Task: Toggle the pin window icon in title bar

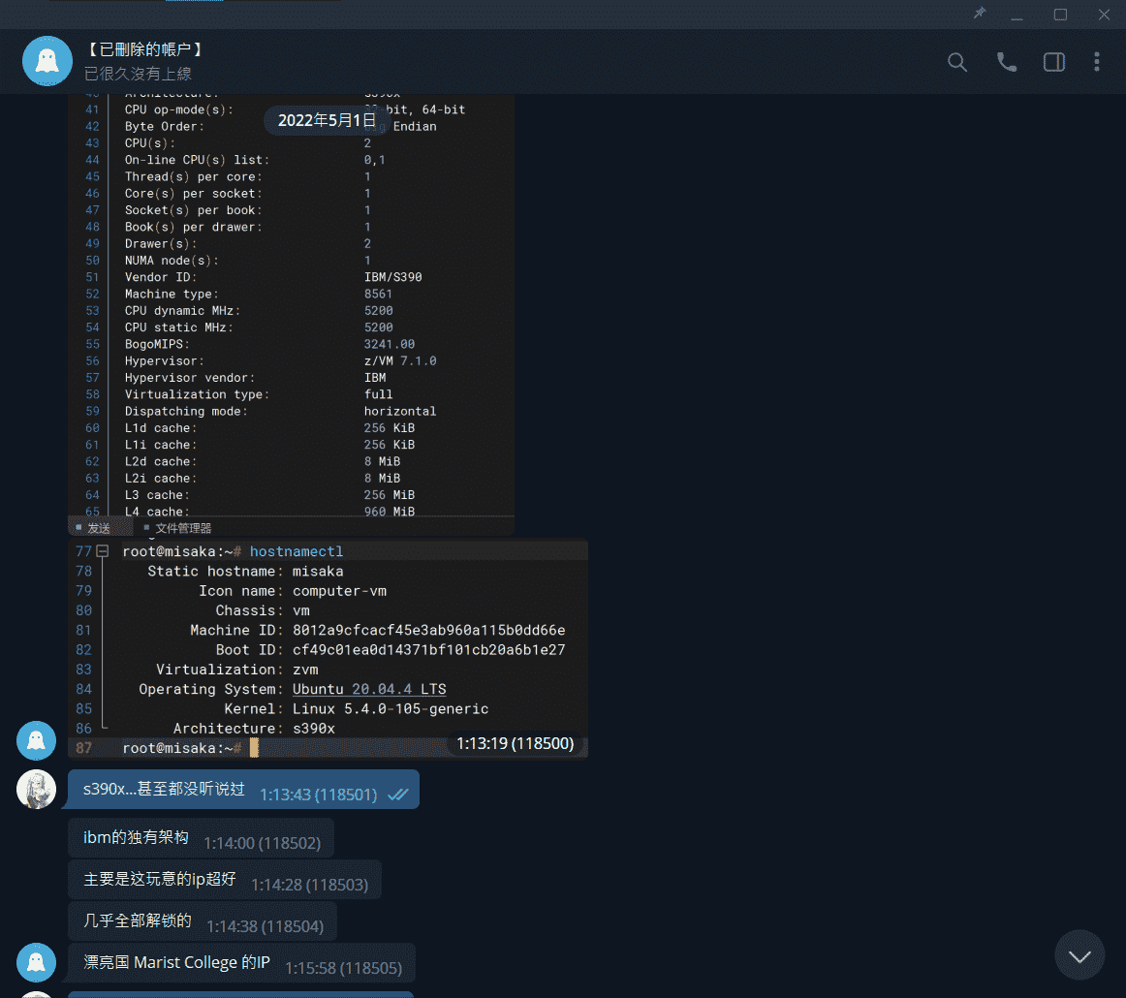Action: coord(979,14)
